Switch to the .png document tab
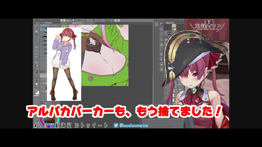This screenshot has width=262, height=147. (x=90, y=23)
